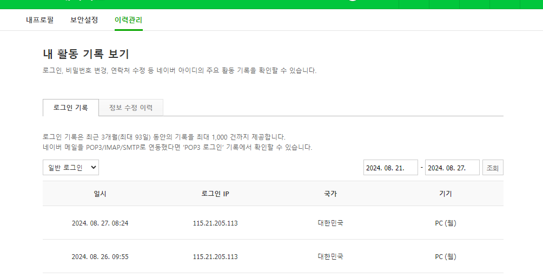Click the 국가 column header
The width and height of the screenshot is (543, 278).
tap(330, 194)
